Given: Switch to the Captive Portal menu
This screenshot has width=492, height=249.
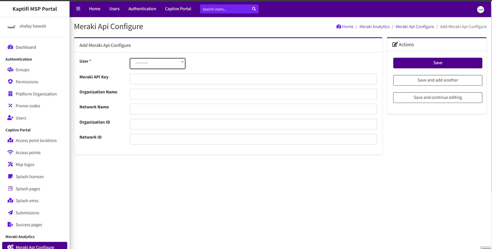Looking at the screenshot, I should point(178,9).
